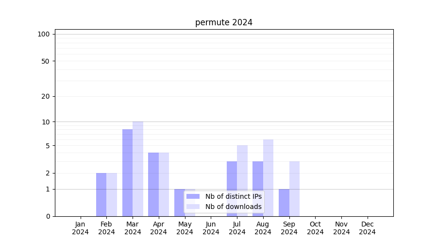
Task: Click the 'Jan 2024' x-axis label
Action: click(x=81, y=228)
